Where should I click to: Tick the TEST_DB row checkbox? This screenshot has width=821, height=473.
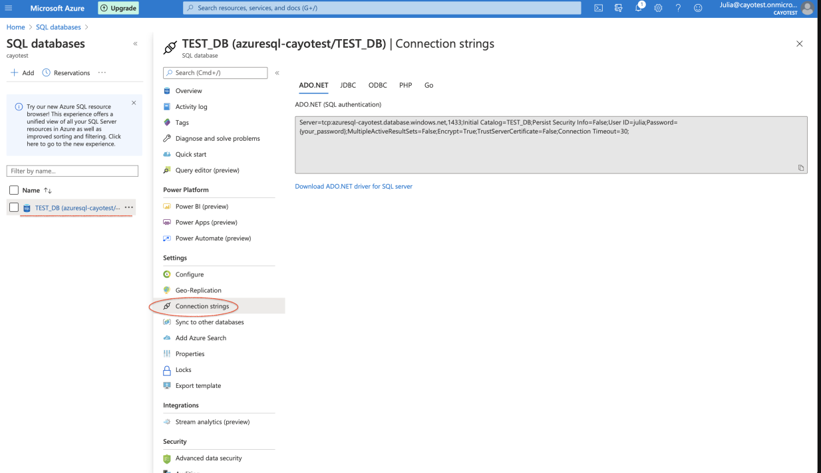coord(14,207)
